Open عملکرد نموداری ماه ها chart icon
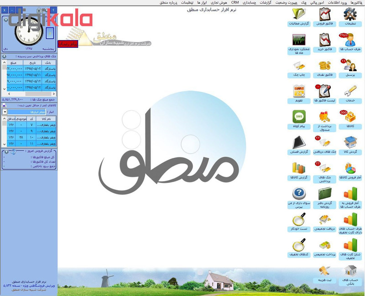This screenshot has height=296, width=365. click(299, 40)
